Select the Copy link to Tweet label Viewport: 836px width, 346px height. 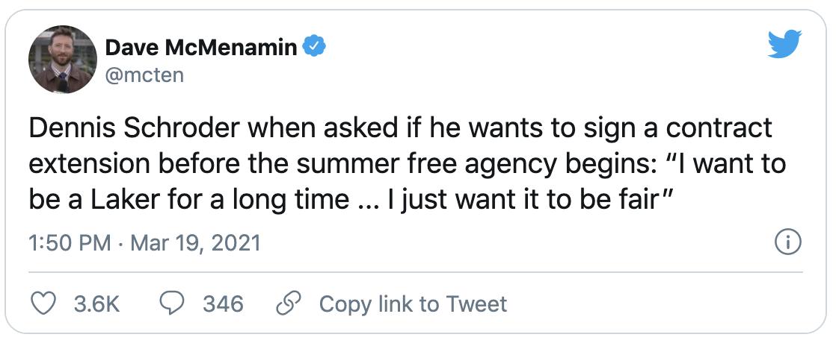[413, 304]
